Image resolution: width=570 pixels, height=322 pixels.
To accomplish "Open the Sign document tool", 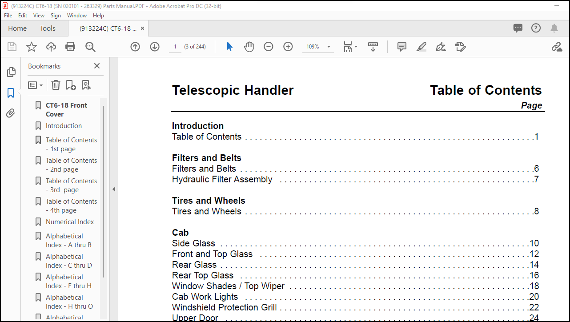I will pos(441,47).
